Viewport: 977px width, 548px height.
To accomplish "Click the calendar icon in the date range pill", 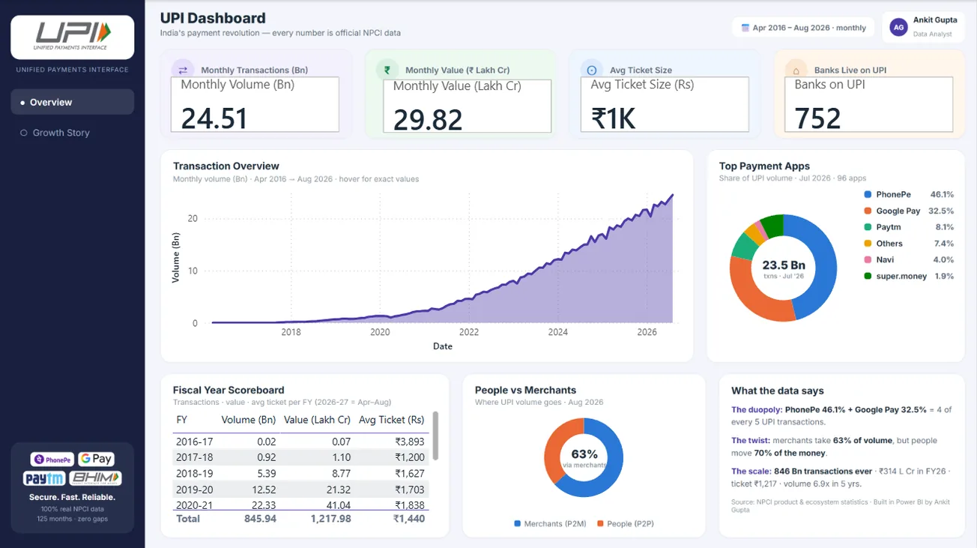I will (x=745, y=28).
